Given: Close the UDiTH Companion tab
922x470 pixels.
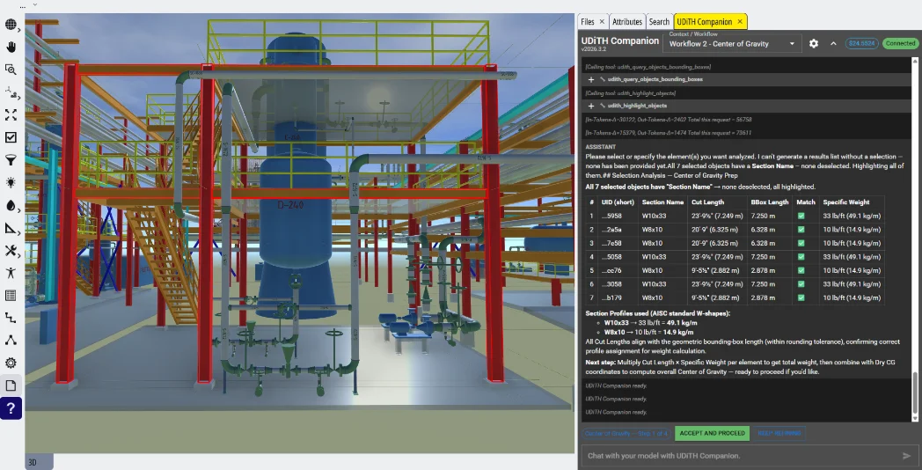Looking at the screenshot, I should 740,22.
